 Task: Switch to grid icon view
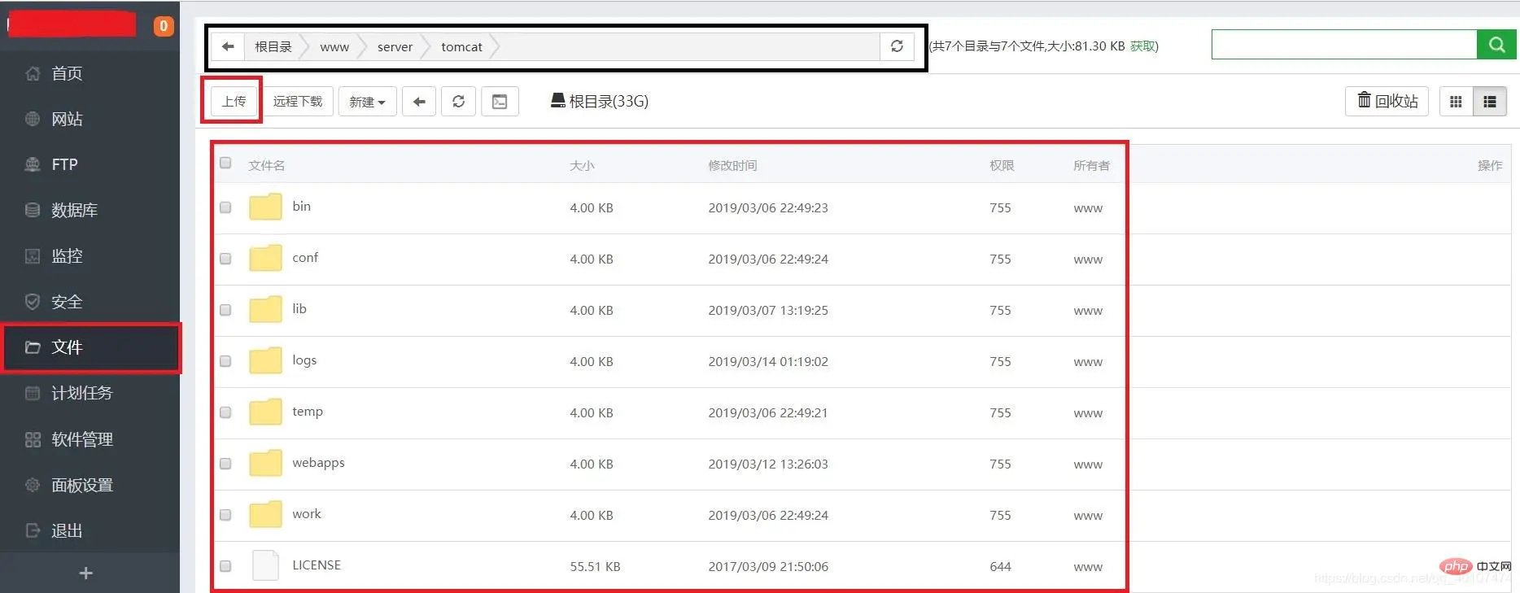[1456, 102]
